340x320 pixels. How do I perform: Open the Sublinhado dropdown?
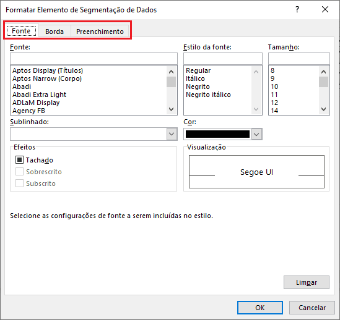(94, 134)
